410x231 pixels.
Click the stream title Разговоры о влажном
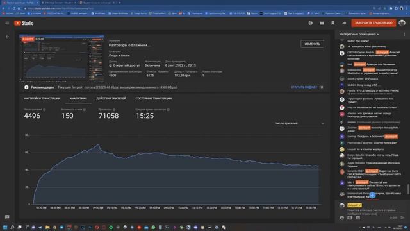point(129,45)
